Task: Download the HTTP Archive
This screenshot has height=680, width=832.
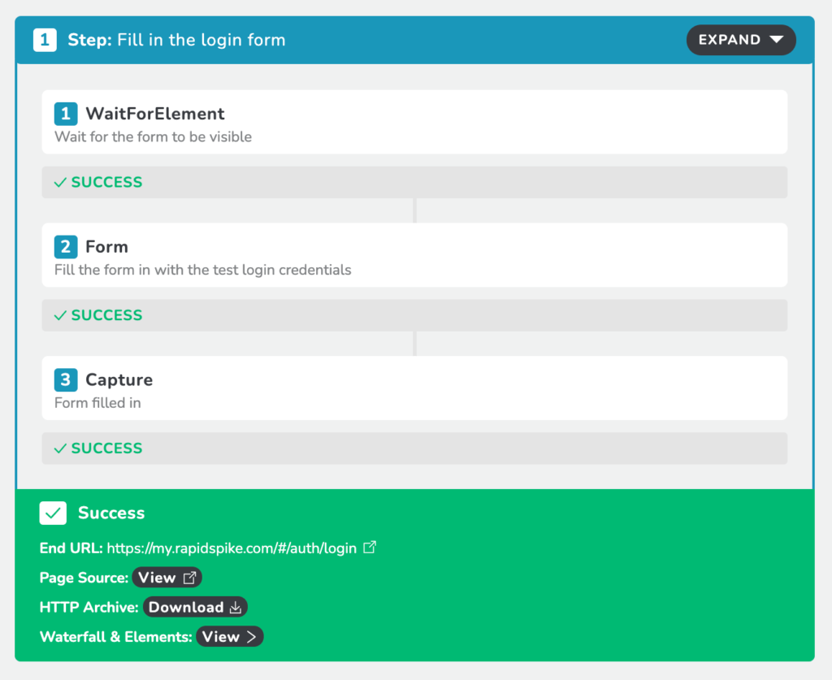Action: click(x=195, y=608)
